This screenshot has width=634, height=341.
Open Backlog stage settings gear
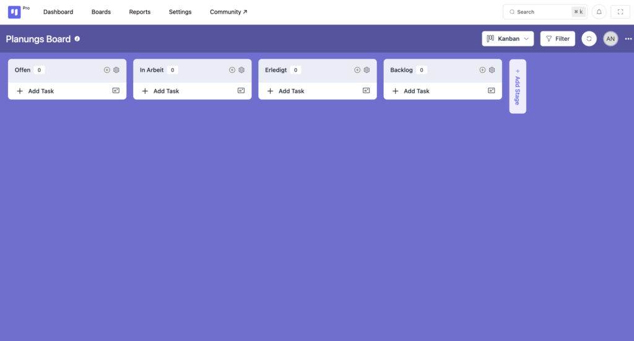coord(492,70)
